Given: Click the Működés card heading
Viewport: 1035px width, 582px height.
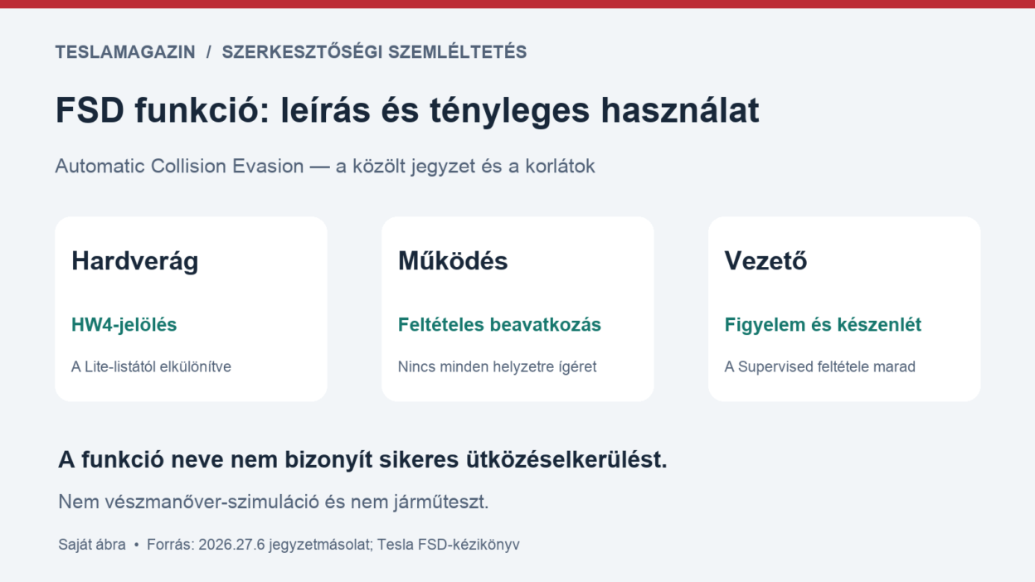Looking at the screenshot, I should pyautogui.click(x=453, y=261).
